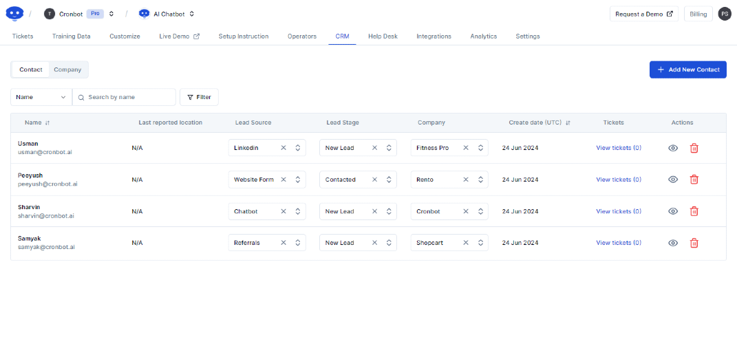Clear the Shopcart company value
The height and width of the screenshot is (344, 737).
pos(466,243)
